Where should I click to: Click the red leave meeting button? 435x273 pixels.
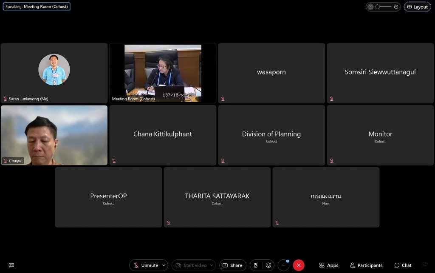(299, 265)
